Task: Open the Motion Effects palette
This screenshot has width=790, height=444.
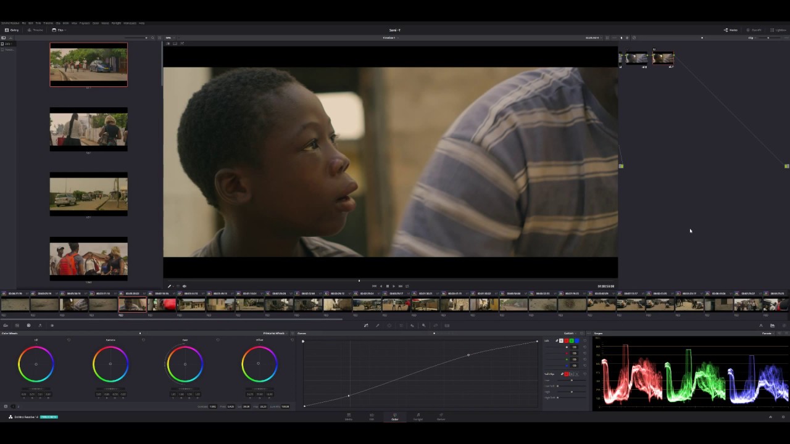Action: (x=52, y=325)
